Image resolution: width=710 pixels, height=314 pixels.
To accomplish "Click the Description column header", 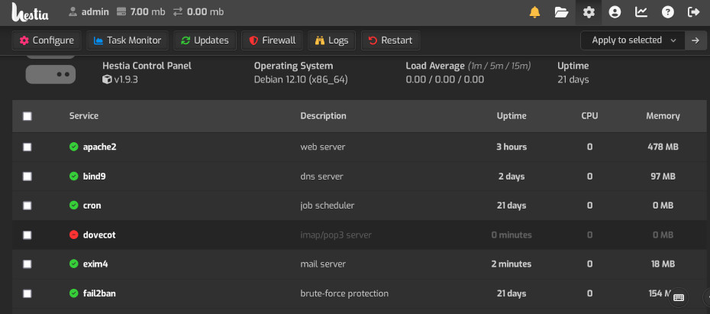I will coord(323,116).
